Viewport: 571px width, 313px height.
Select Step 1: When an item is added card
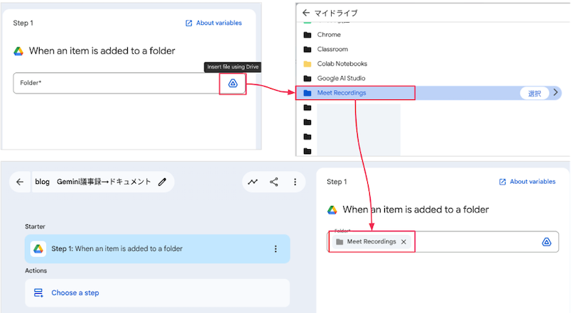158,248
